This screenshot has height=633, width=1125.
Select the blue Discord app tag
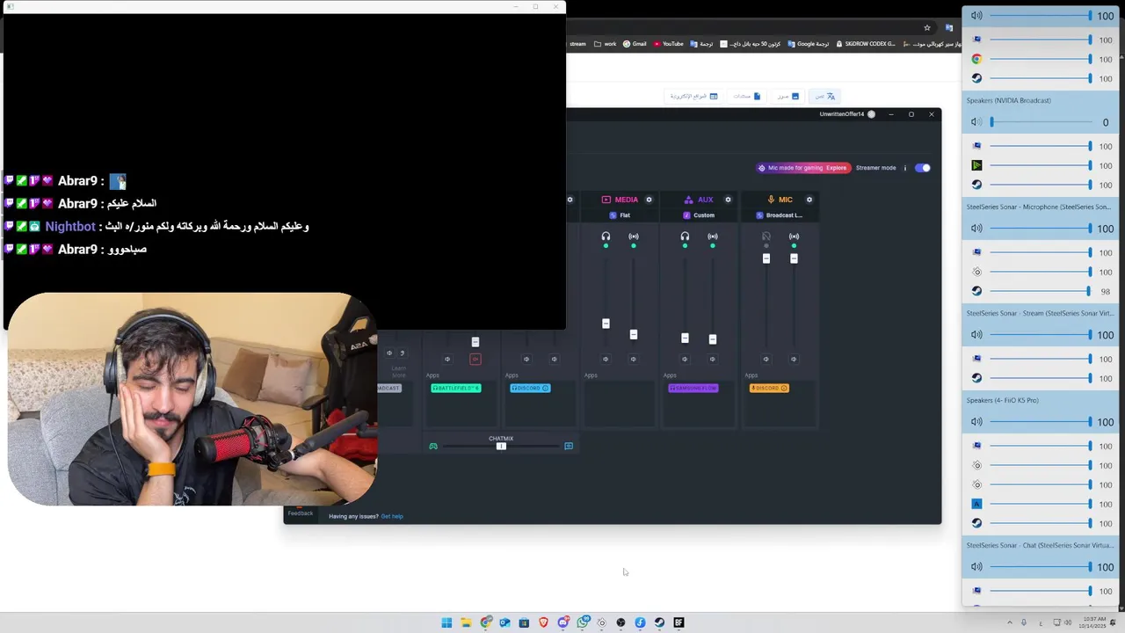point(530,388)
